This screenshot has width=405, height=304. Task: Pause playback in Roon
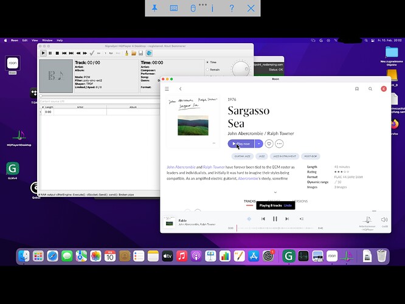[275, 219]
